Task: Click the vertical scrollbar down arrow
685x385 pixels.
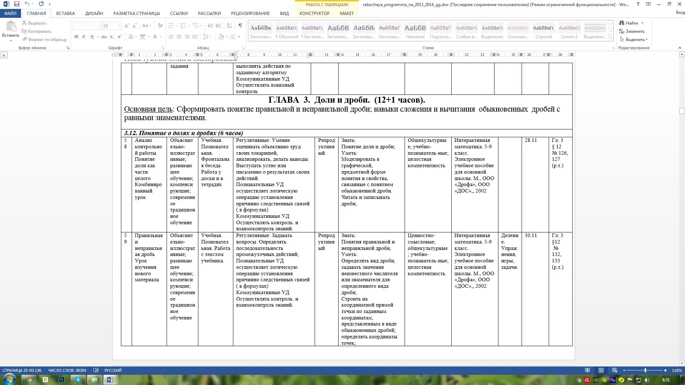Action: pos(682,363)
